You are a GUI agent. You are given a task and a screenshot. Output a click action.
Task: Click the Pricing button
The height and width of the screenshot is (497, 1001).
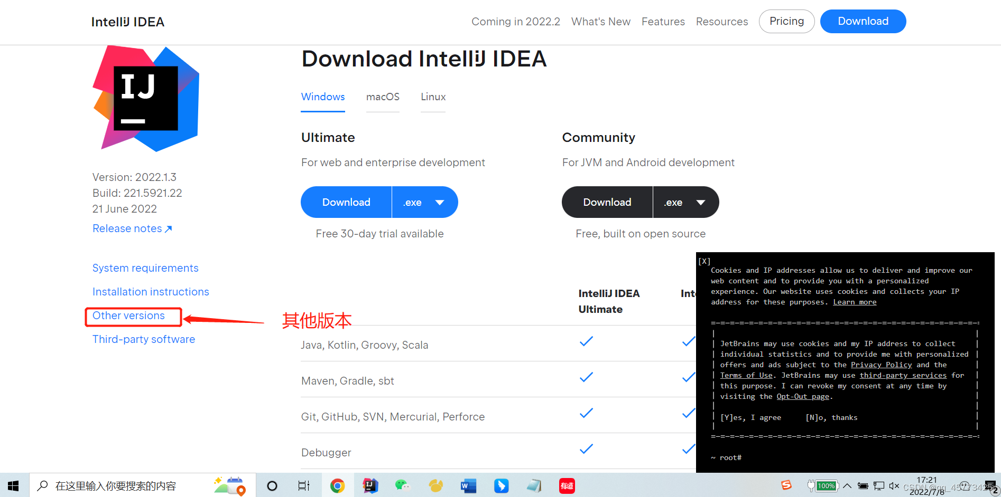click(786, 21)
